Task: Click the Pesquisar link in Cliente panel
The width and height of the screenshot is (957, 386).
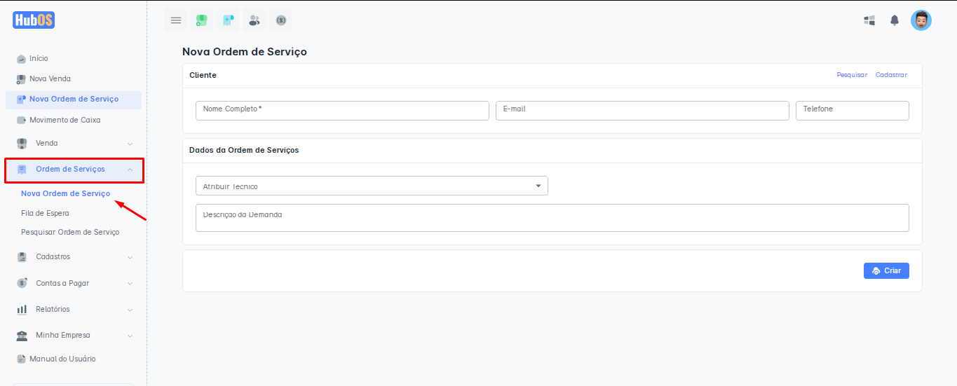Action: tap(852, 75)
